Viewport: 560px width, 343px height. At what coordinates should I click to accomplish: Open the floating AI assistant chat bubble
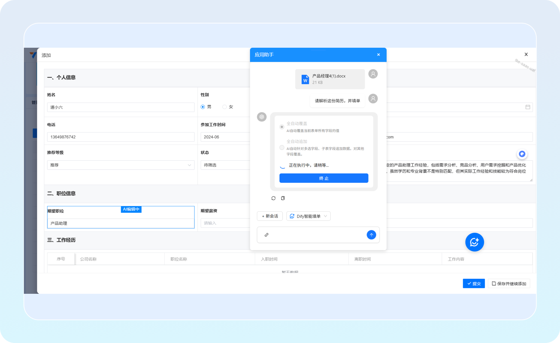475,242
